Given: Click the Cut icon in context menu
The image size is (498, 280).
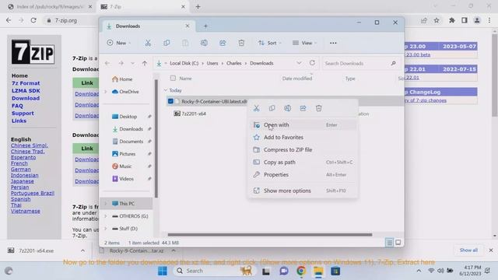Looking at the screenshot, I should click(x=256, y=108).
